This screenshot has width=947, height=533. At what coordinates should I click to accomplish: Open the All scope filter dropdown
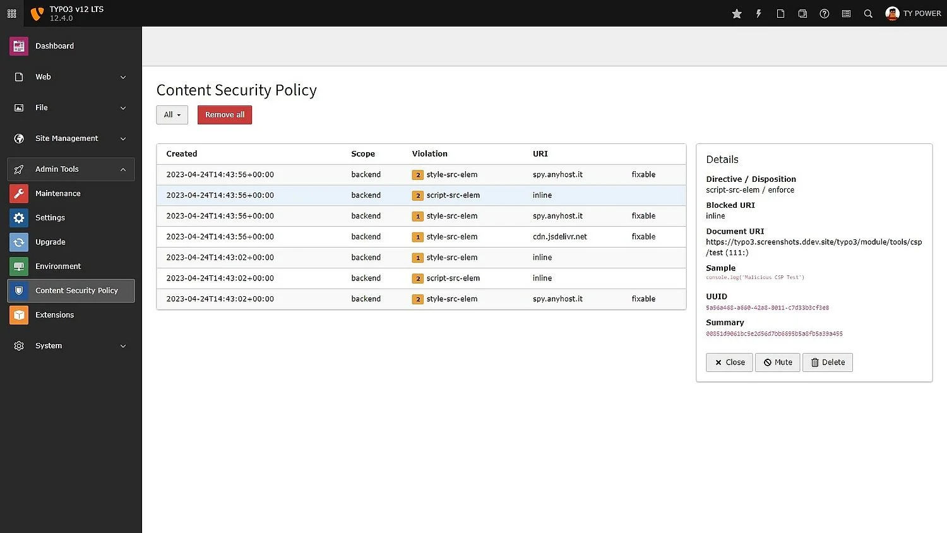point(172,114)
